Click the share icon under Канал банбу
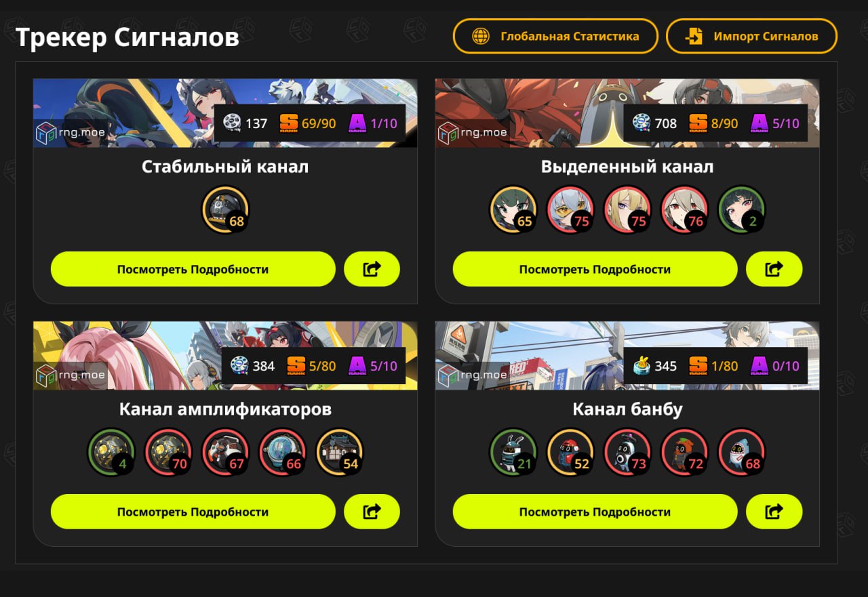 click(x=774, y=512)
